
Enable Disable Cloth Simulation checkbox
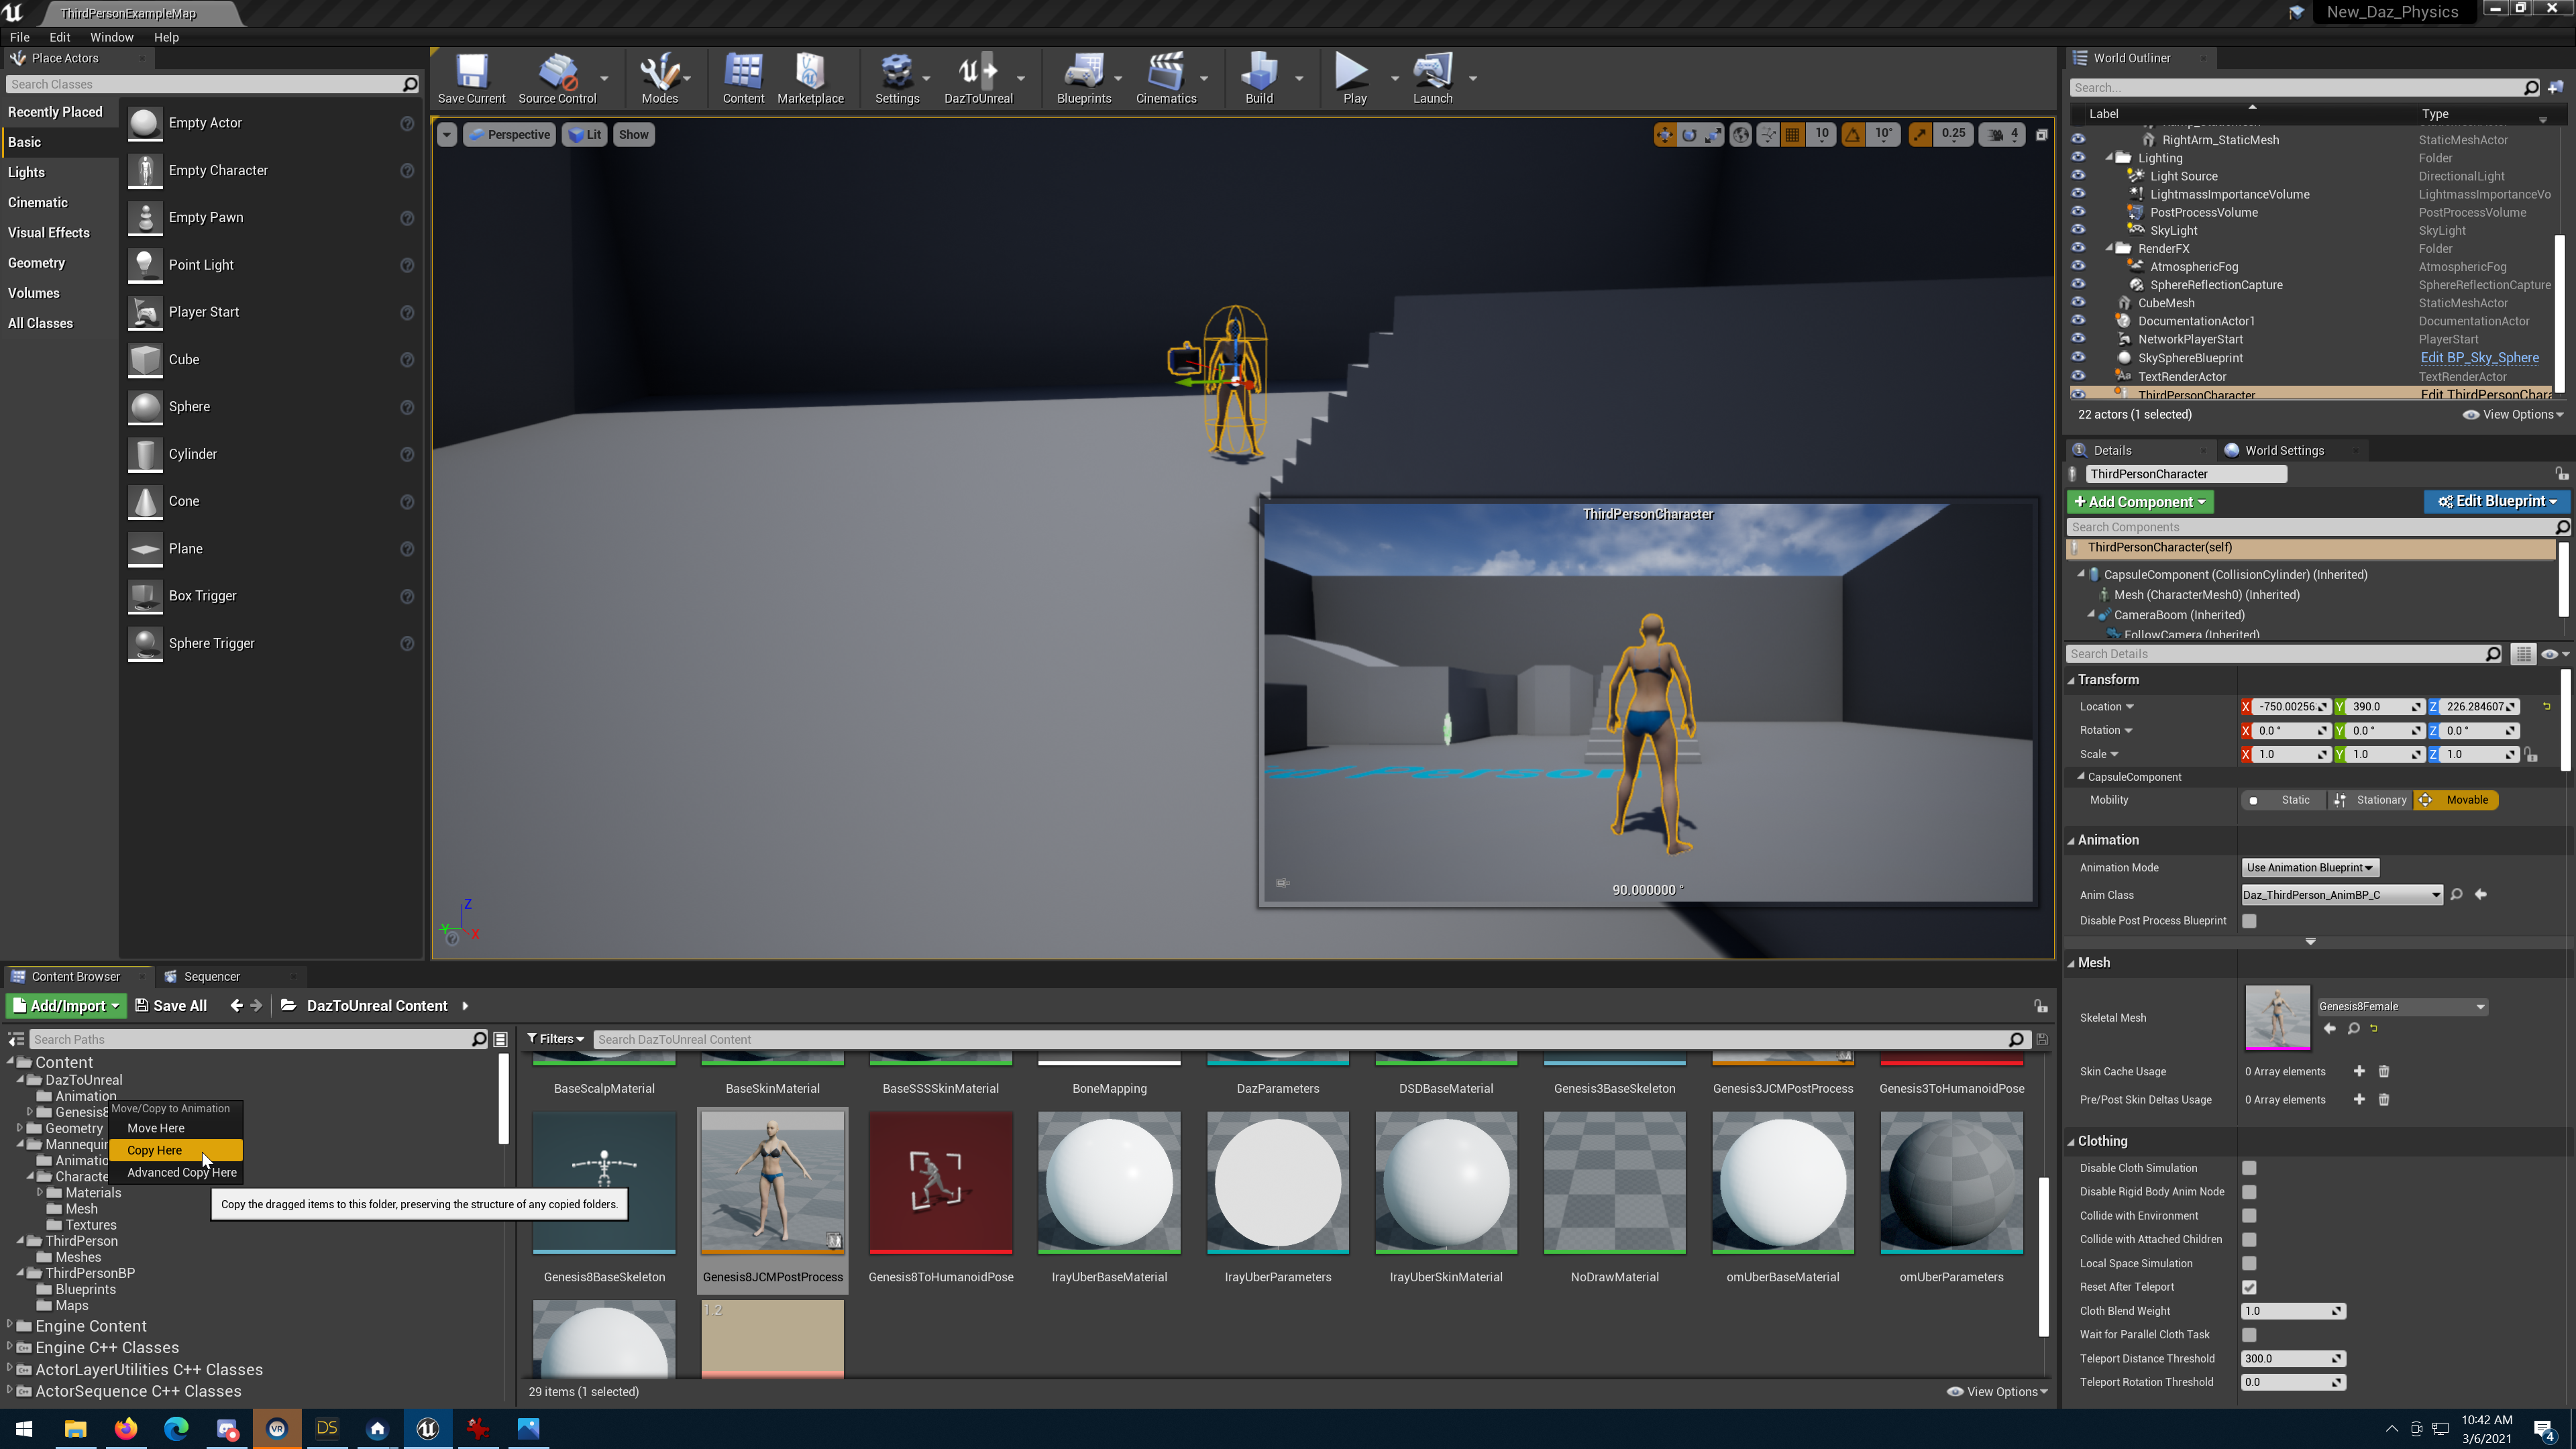(x=2250, y=1167)
